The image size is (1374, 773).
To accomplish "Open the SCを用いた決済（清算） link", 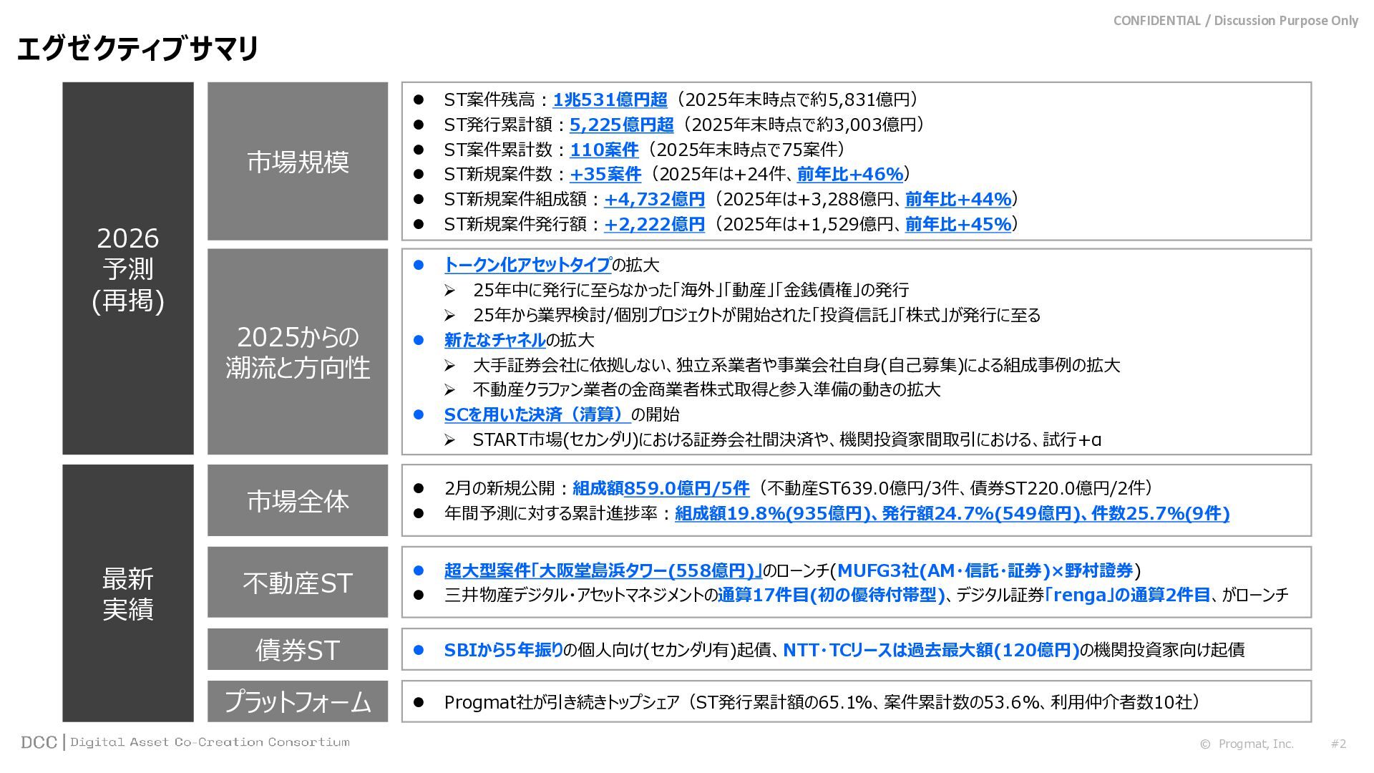I will 537,414.
